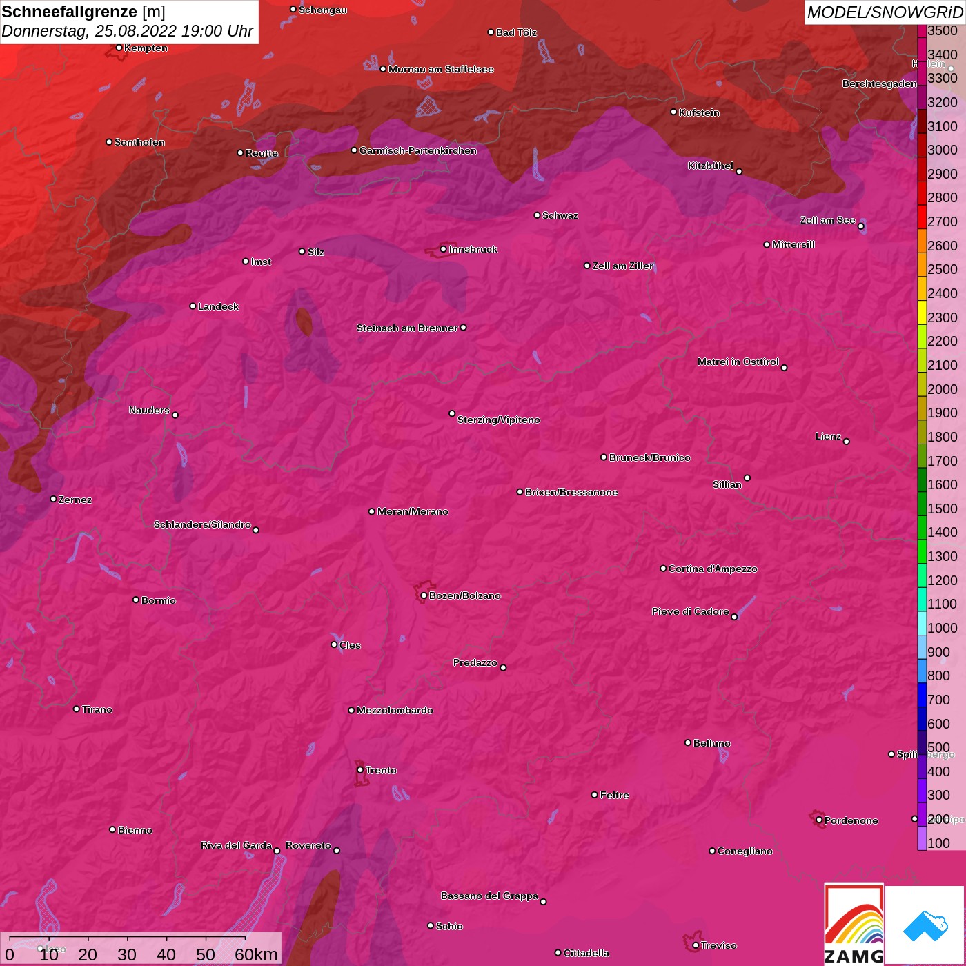Click the Zernez label

click(75, 500)
